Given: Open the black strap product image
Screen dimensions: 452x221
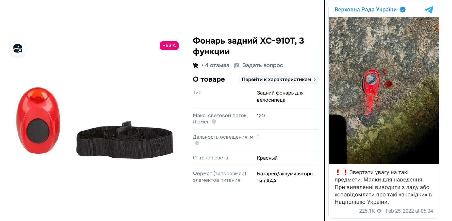Looking at the screenshot, I should (x=125, y=140).
